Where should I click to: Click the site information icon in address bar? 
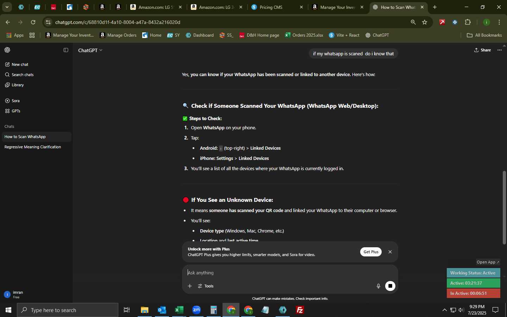tap(49, 22)
